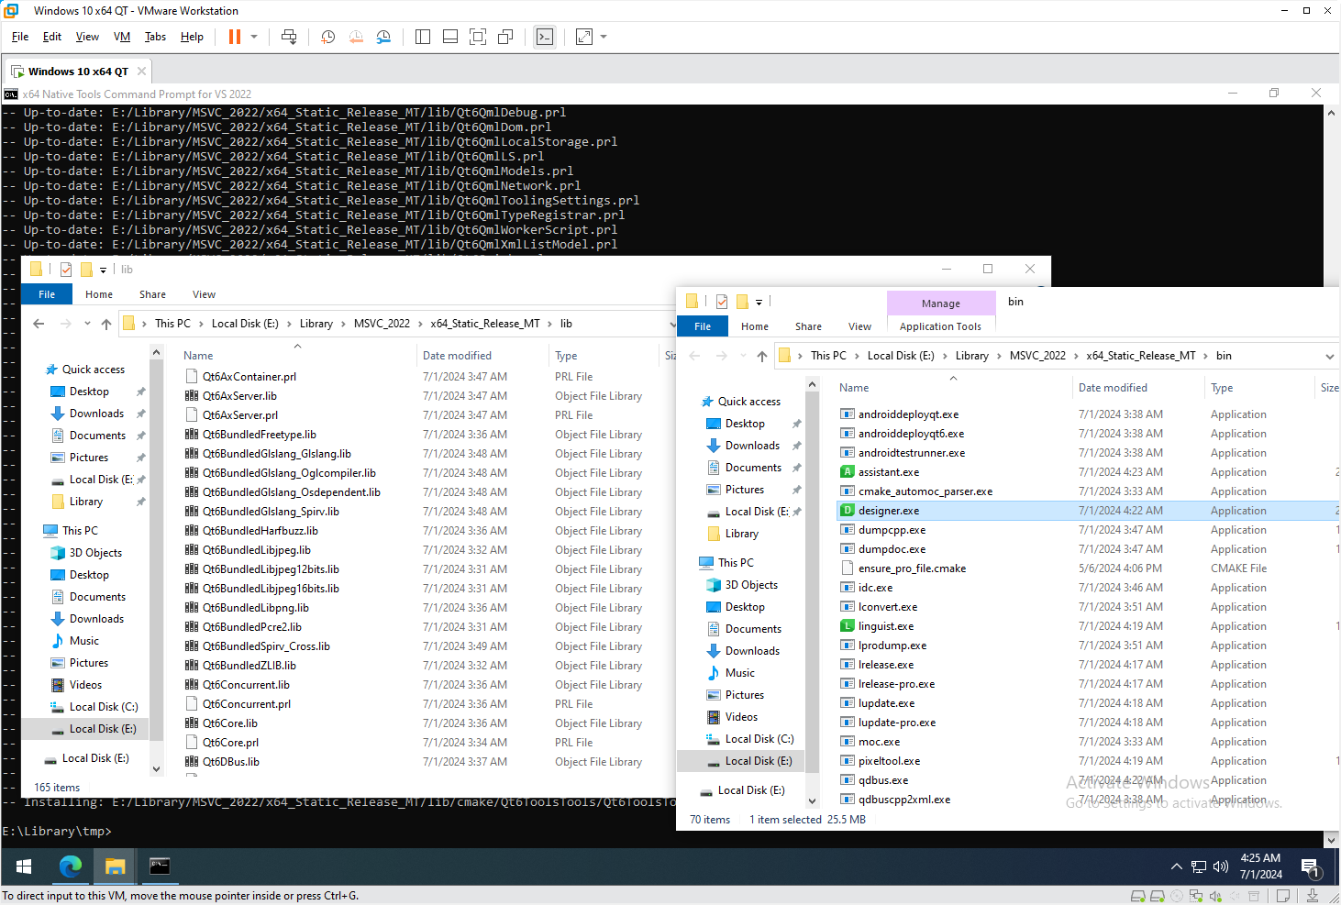Open the VMware console view icon
1341x905 pixels.
(545, 37)
